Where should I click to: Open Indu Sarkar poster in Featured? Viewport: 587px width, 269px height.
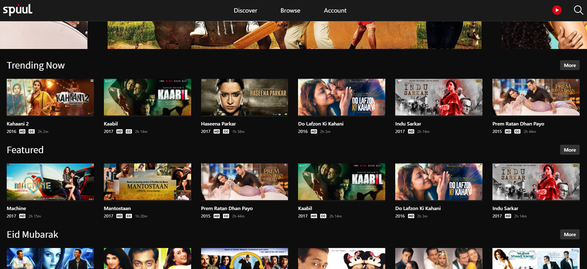coord(536,182)
